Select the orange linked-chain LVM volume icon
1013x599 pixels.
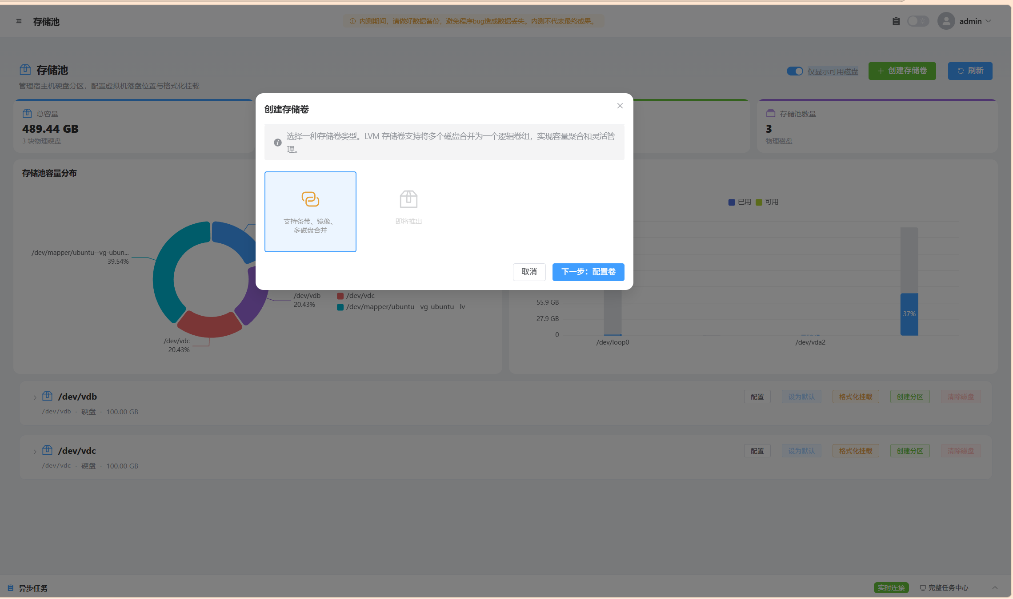(x=310, y=199)
